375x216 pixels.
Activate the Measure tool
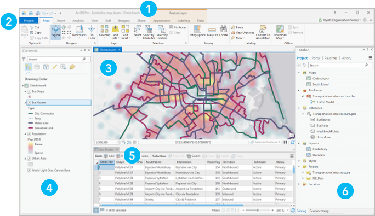point(212,32)
